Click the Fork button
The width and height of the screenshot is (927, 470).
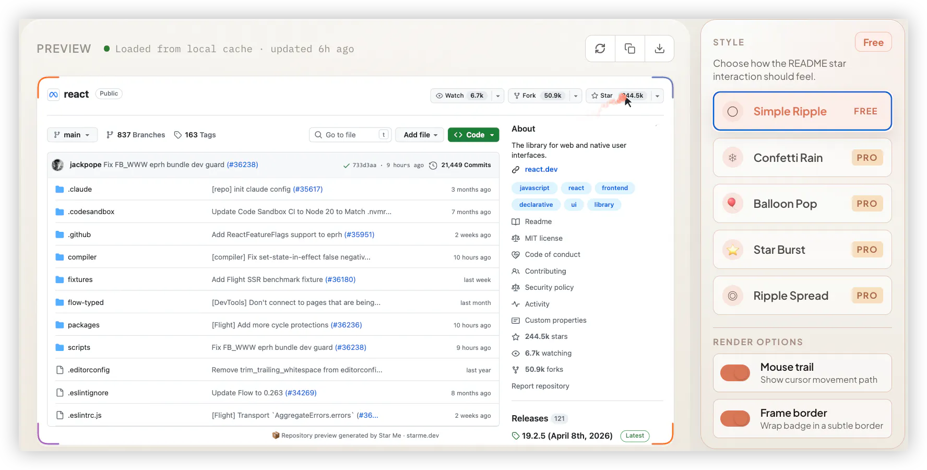tap(539, 96)
